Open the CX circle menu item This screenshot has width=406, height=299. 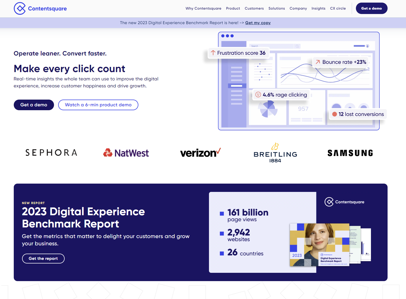pos(338,8)
